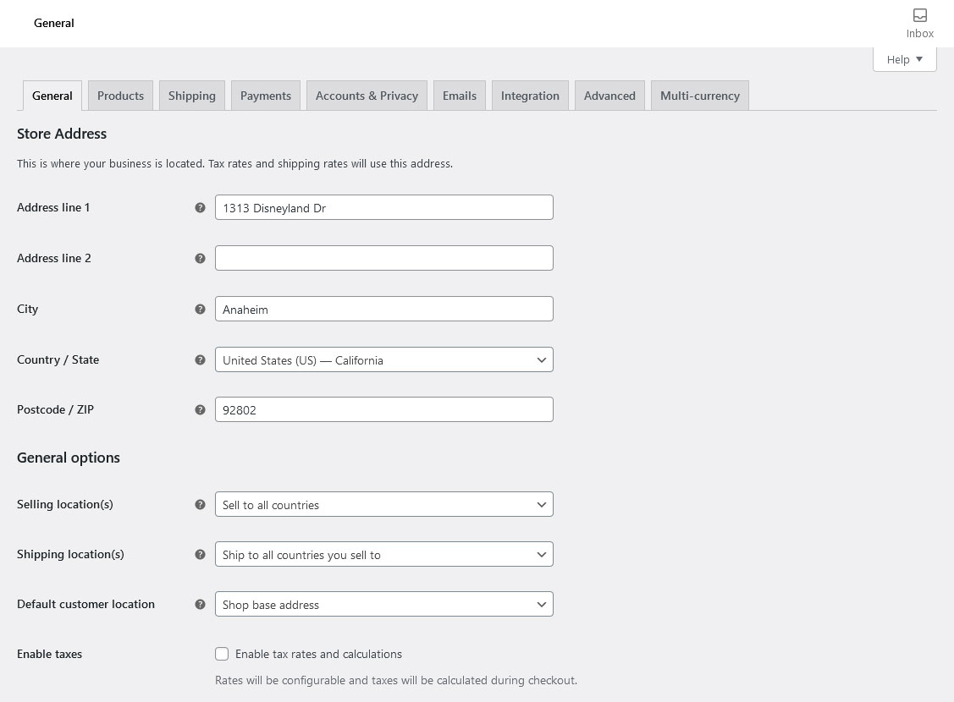The height and width of the screenshot is (702, 954).
Task: Click help icon for Postcode / ZIP
Action: coord(200,409)
